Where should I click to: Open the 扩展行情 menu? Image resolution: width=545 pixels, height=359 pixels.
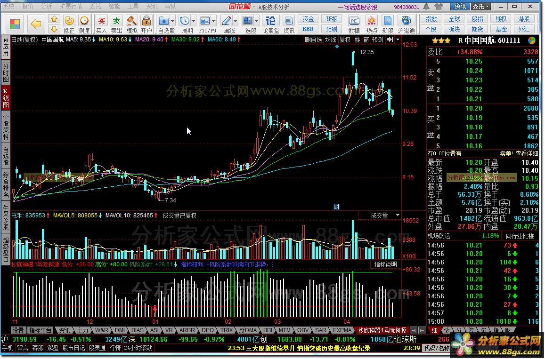point(71,6)
